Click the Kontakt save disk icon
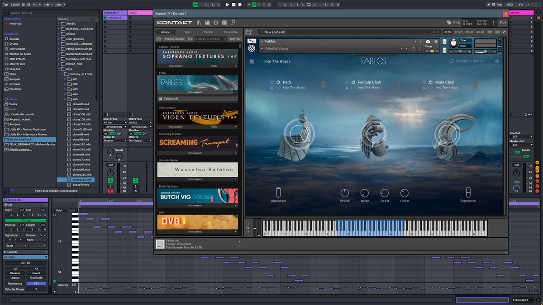This screenshot has height=305, width=543. tap(207, 23)
